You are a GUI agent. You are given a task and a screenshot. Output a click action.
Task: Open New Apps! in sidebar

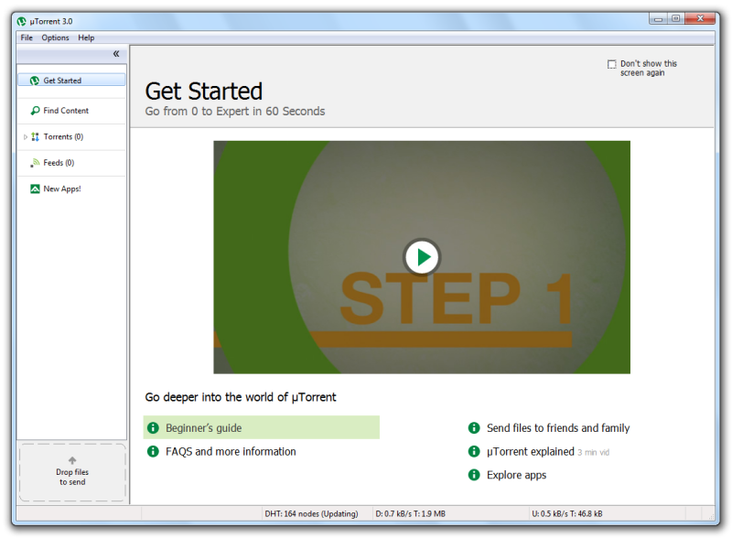[x=71, y=188]
